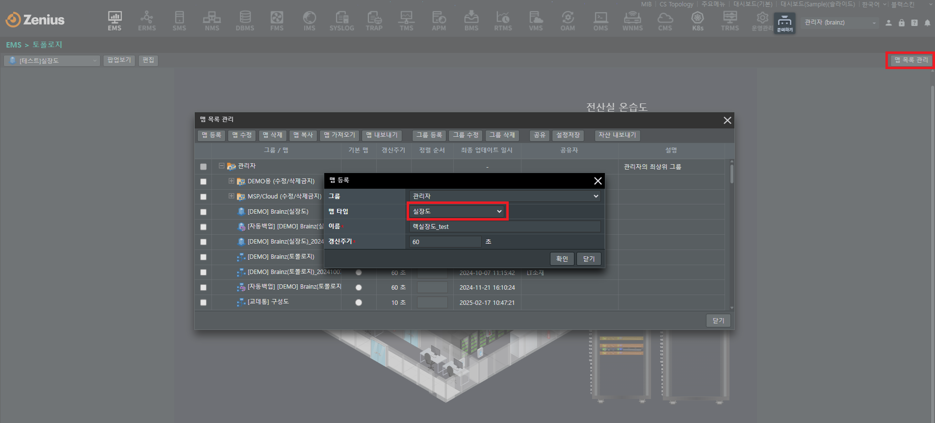This screenshot has height=423, width=935.
Task: Open the help question mark icon
Action: point(914,23)
